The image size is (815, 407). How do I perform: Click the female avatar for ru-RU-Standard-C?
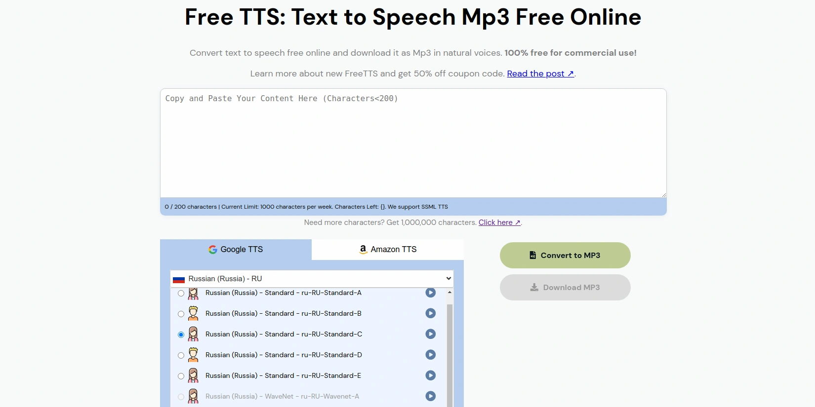click(x=193, y=334)
